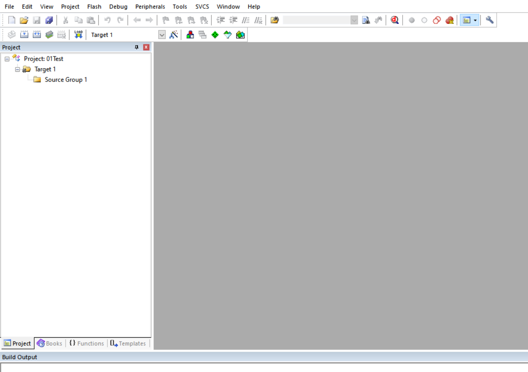This screenshot has height=372, width=528.
Task: Open the window layout dropdown arrow
Action: pyautogui.click(x=475, y=20)
